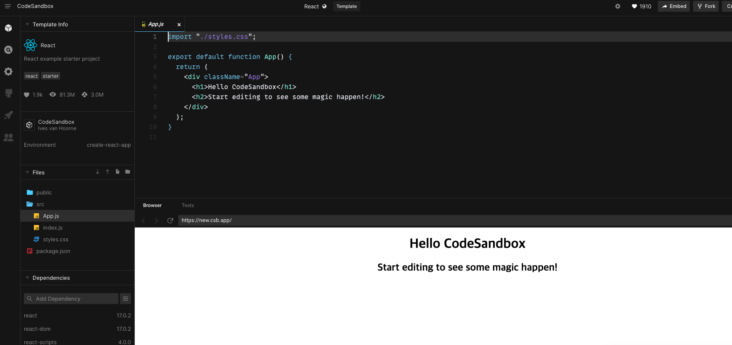Open the Explorer cube icon in sidebar
The height and width of the screenshot is (345, 732).
pos(8,28)
